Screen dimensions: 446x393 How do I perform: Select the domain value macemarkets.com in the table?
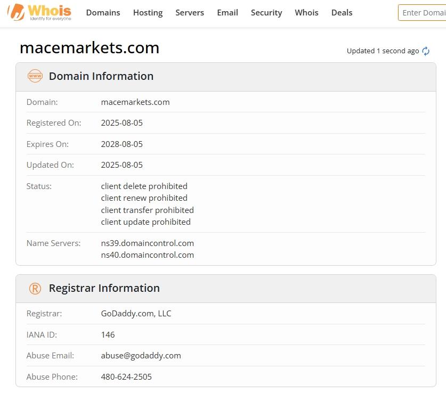click(x=135, y=102)
